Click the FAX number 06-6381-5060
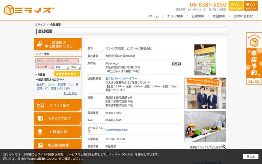This screenshot has height=164, width=262. point(113,120)
